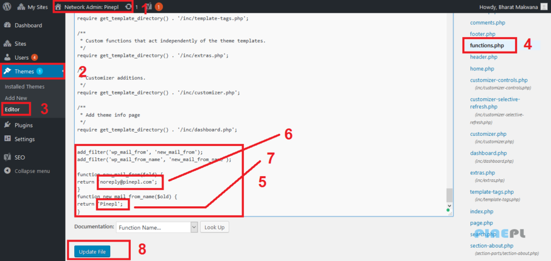Open the WordPress logo menu
This screenshot has height=261, width=551.
(6, 7)
